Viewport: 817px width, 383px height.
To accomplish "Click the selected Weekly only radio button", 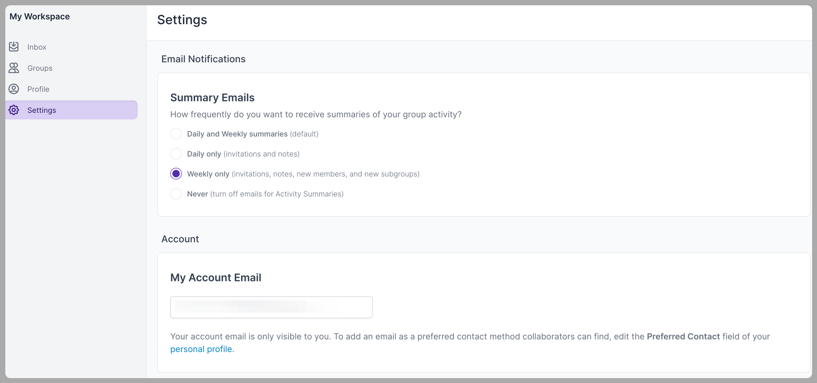I will (x=176, y=174).
